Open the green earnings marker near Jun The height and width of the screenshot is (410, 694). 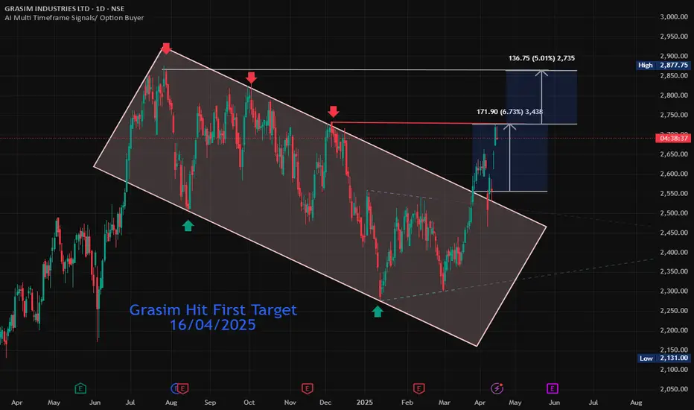click(80, 388)
